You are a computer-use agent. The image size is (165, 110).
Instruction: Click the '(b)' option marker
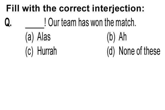coord(111,37)
